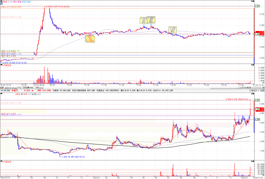Click the second small icon left of the date field
Viewport: 265px width, 179px height.
point(3,88)
